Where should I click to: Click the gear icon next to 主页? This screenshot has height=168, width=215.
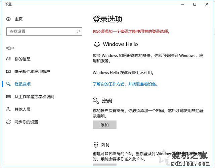tap(8, 19)
